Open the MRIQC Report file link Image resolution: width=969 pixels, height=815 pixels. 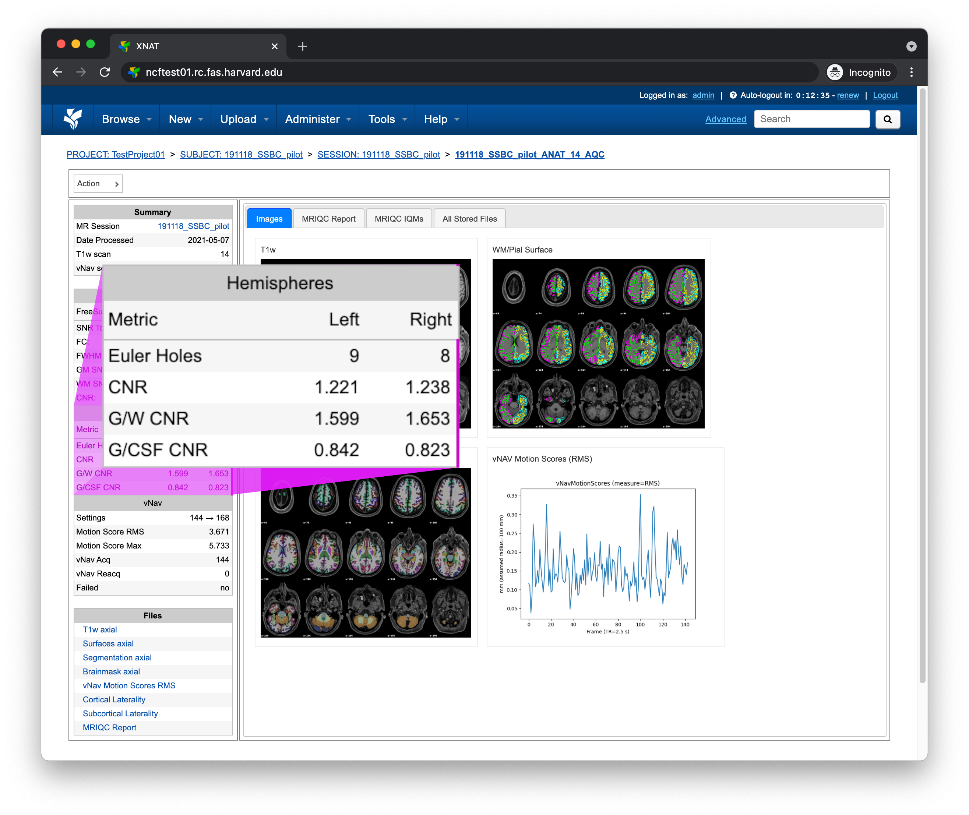(109, 727)
